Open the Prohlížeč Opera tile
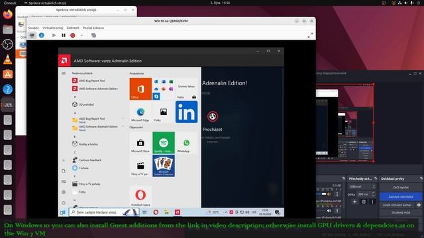The image size is (424, 238). (140, 196)
